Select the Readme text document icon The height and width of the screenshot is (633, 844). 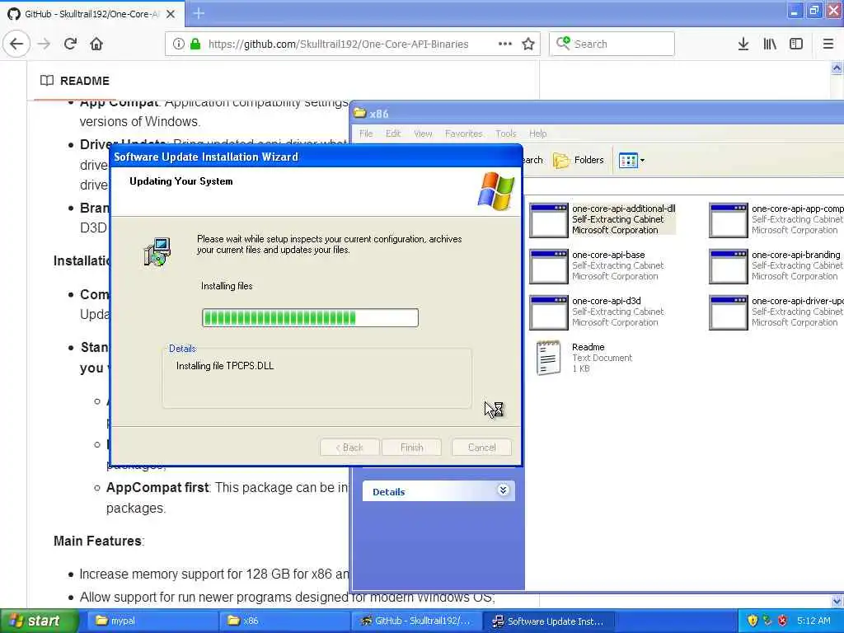[x=548, y=358]
